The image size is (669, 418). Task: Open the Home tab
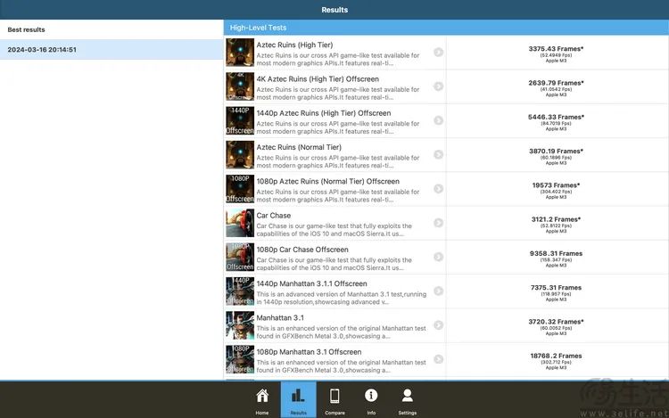point(262,400)
